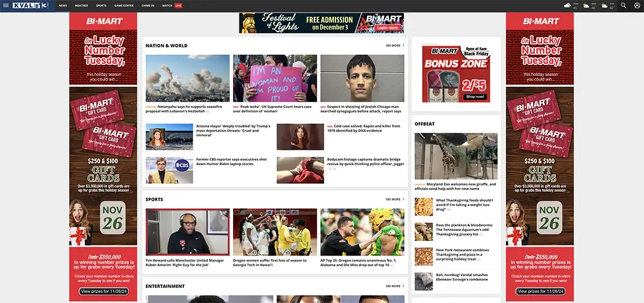Open the Entertainment section heading
The height and width of the screenshot is (303, 644).
[x=165, y=286]
